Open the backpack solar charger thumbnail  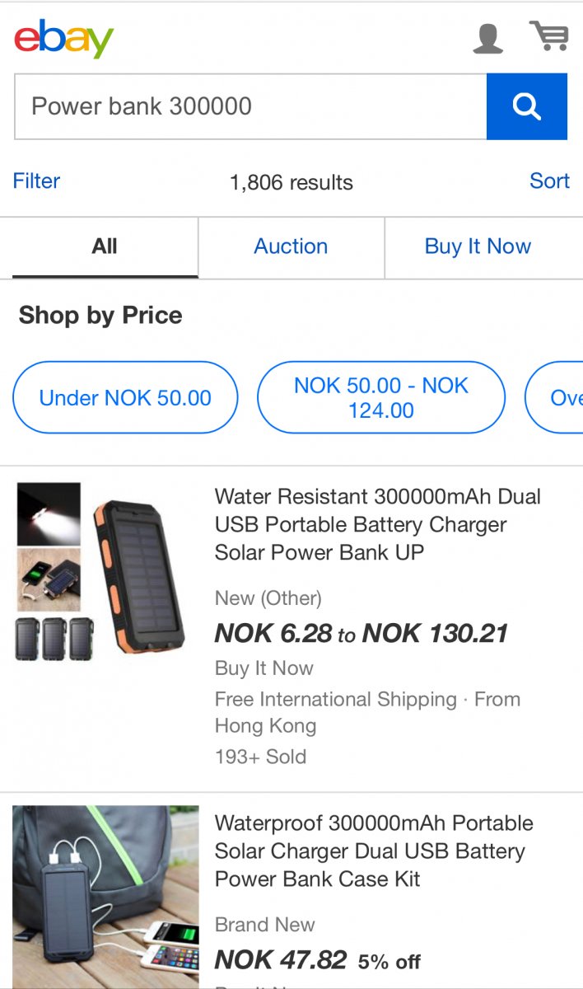[x=105, y=897]
